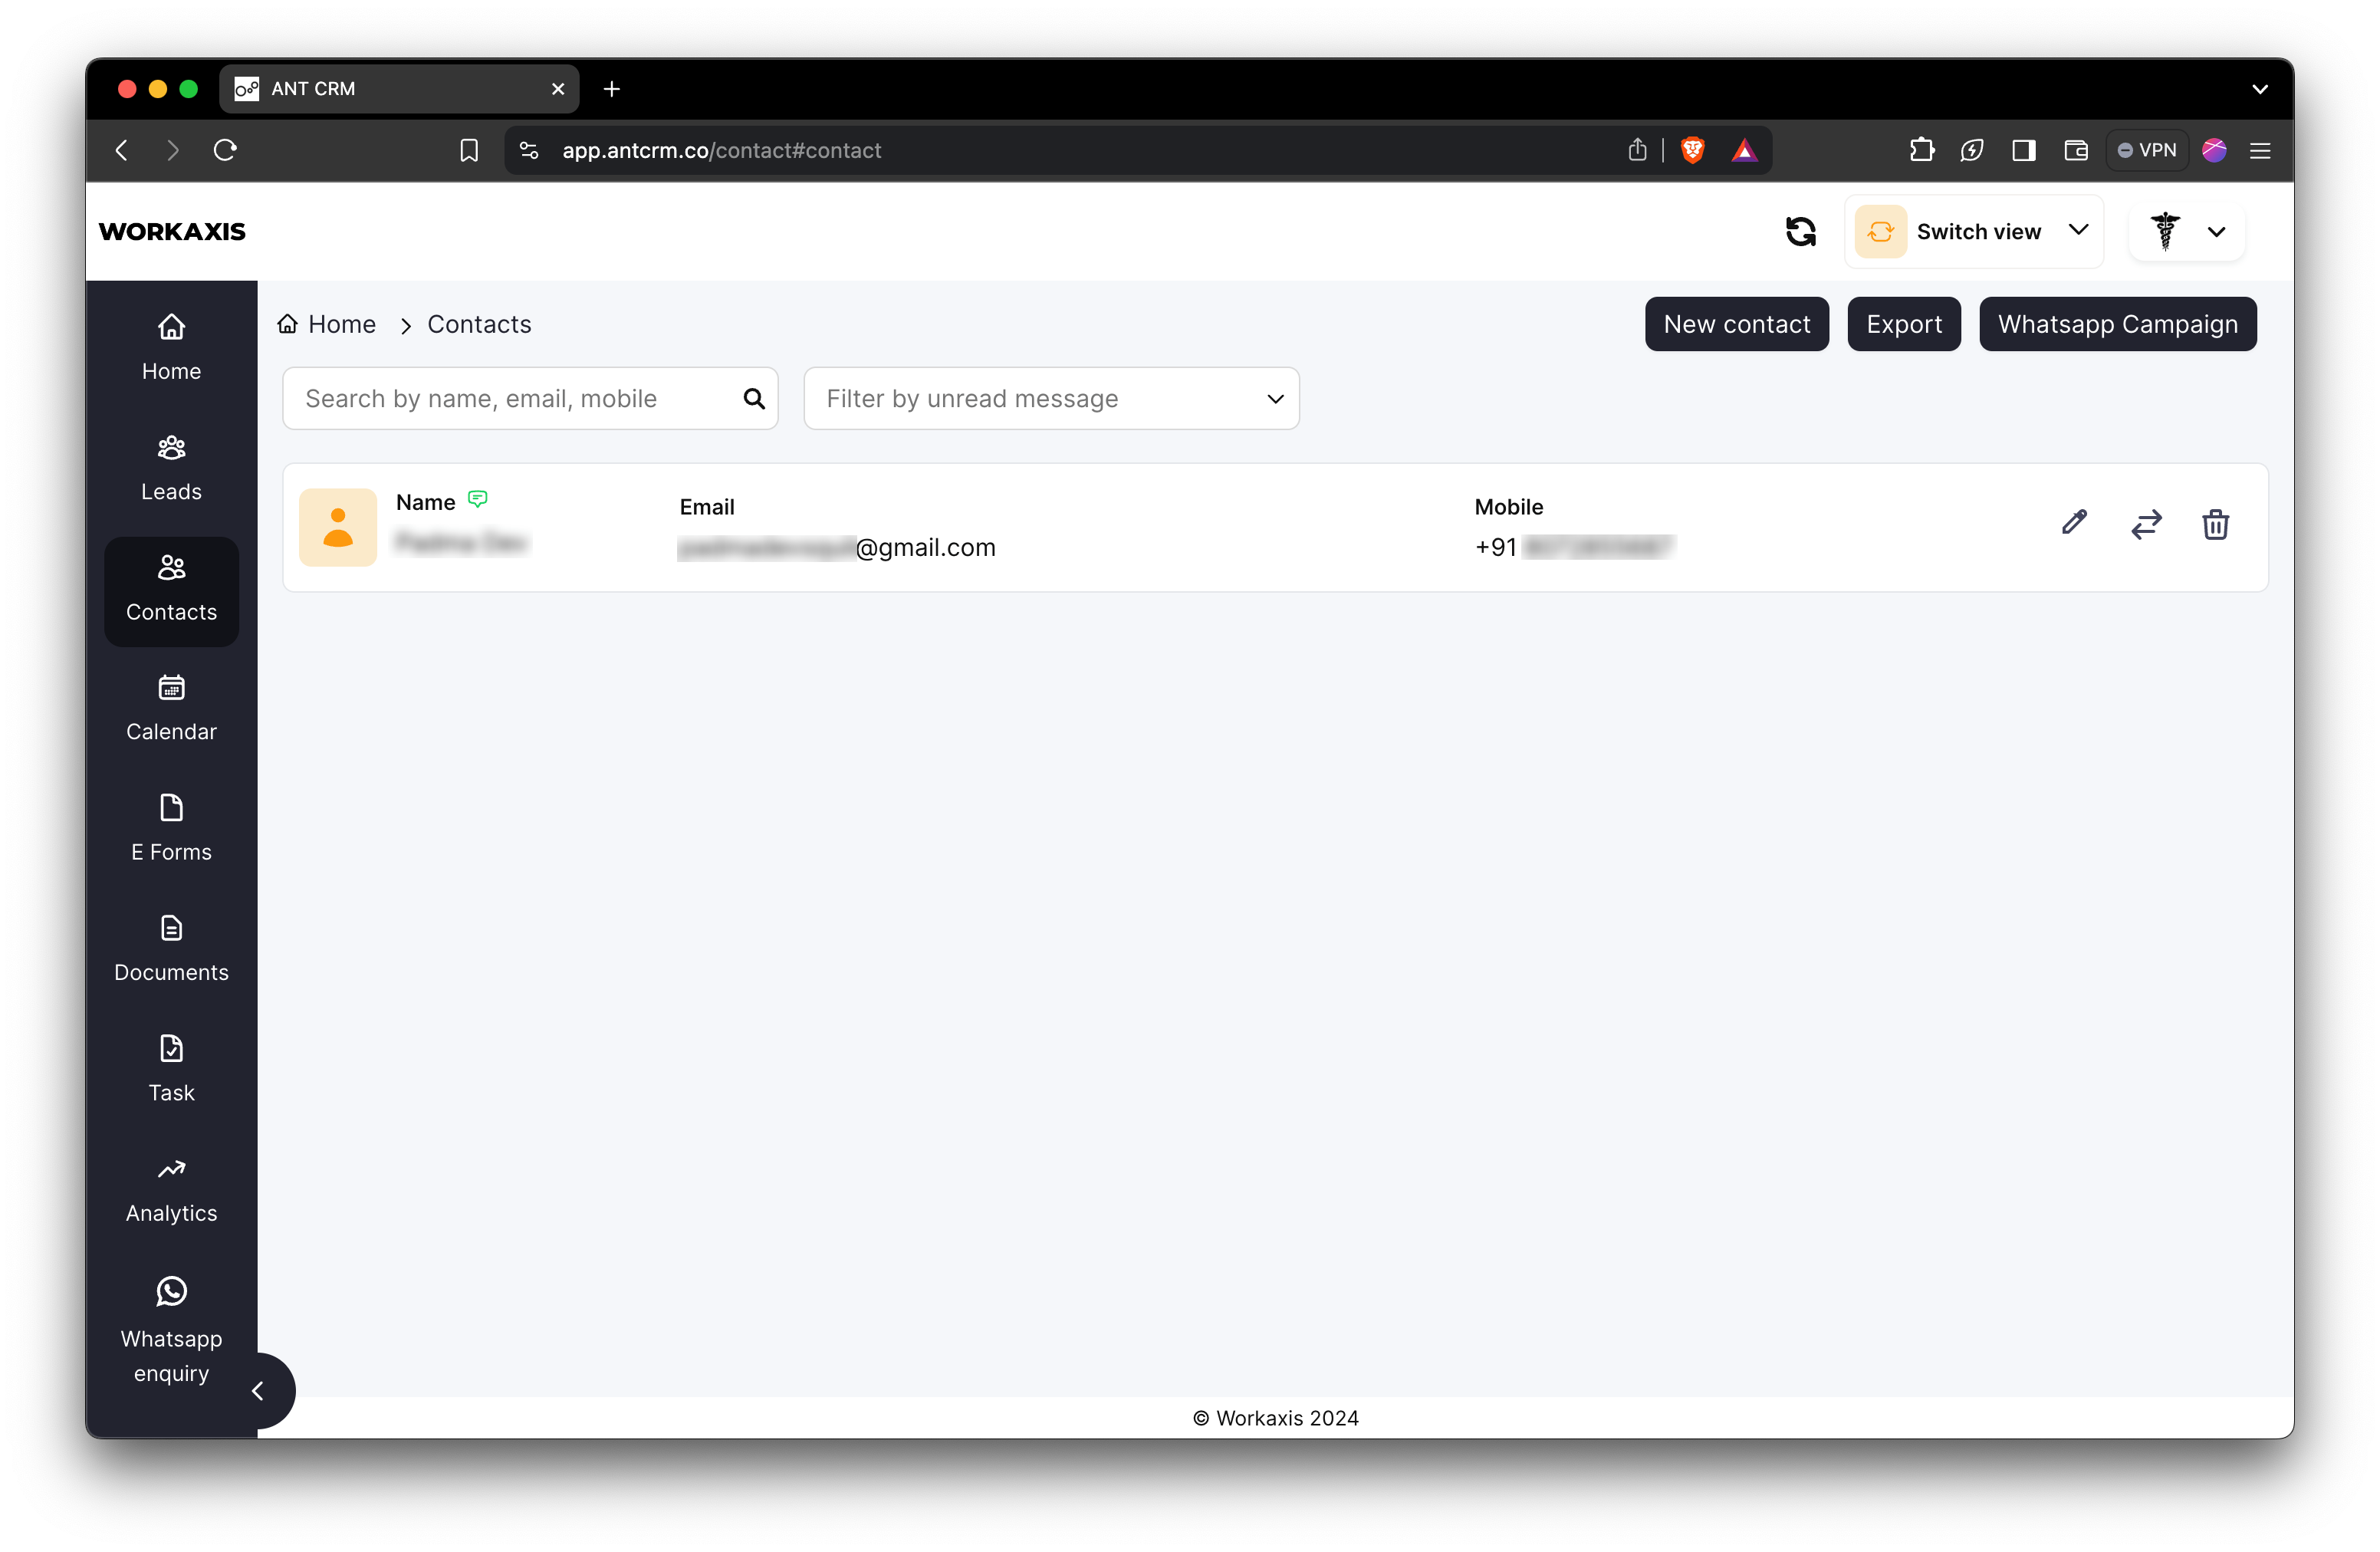This screenshot has height=1552, width=2380.
Task: Click the transfer arrows icon on contact row
Action: [2145, 524]
